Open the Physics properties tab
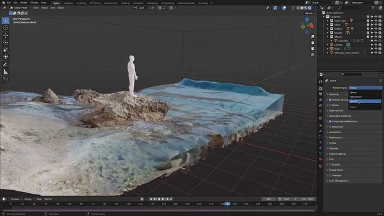Image resolution: width=384 pixels, height=216 pixels. 320,148
